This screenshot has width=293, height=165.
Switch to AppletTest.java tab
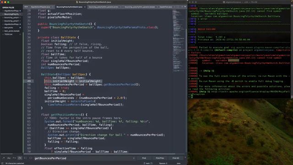[x=166, y=7]
